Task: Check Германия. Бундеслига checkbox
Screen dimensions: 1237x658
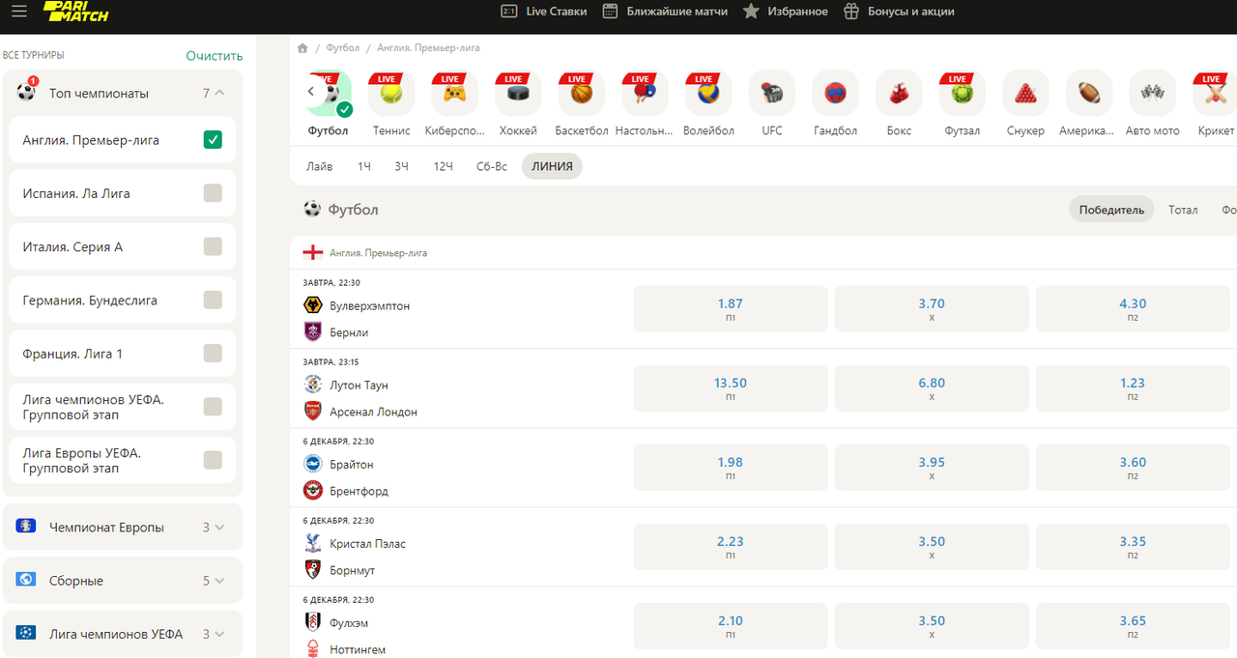Action: [x=213, y=300]
